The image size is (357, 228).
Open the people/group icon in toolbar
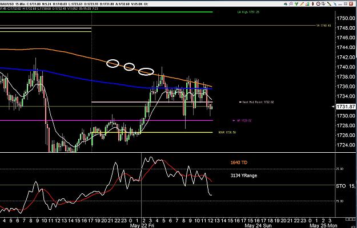click(x=291, y=3)
